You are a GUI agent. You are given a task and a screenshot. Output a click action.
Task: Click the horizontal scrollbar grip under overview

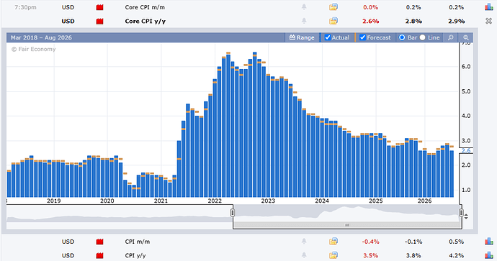(347, 225)
